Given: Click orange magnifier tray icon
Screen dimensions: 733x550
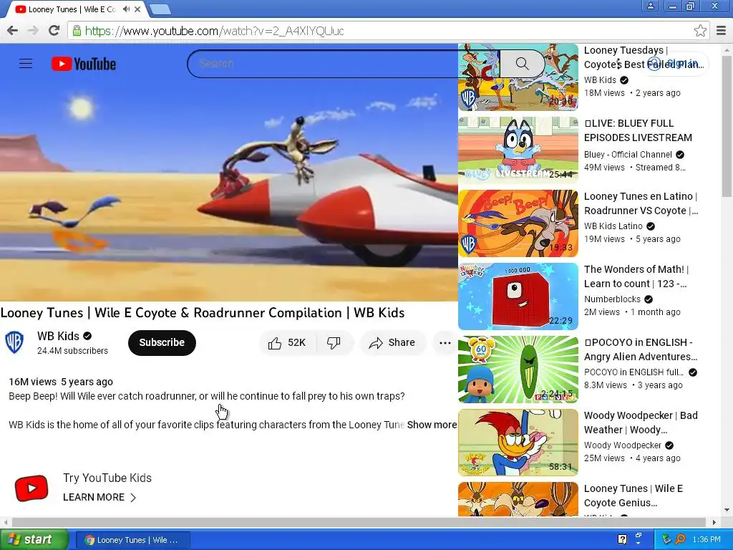Looking at the screenshot, I should [x=680, y=540].
